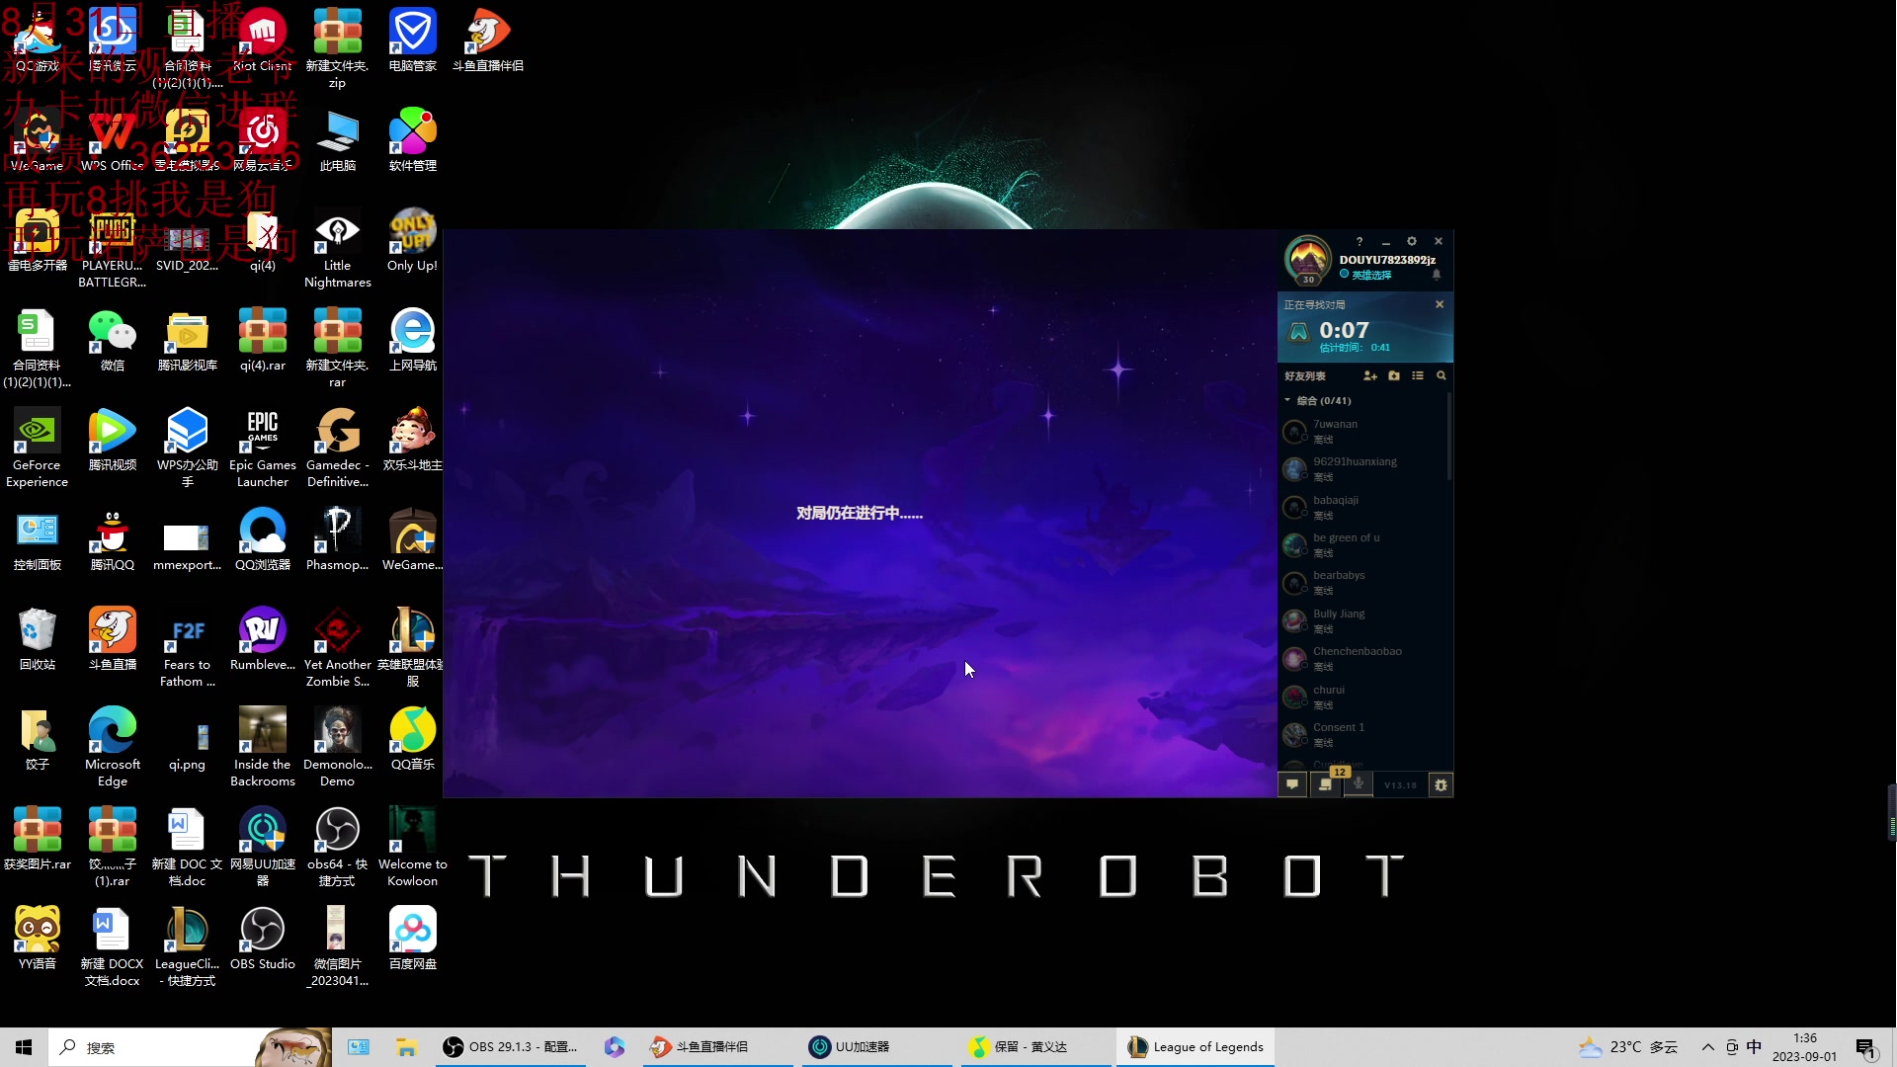Image resolution: width=1897 pixels, height=1067 pixels.
Task: Open the 此电脑 This PC icon
Action: (x=337, y=140)
